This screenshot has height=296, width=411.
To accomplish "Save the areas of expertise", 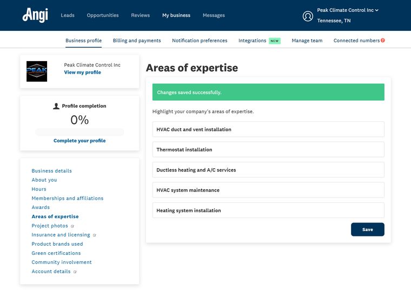I will [368, 229].
